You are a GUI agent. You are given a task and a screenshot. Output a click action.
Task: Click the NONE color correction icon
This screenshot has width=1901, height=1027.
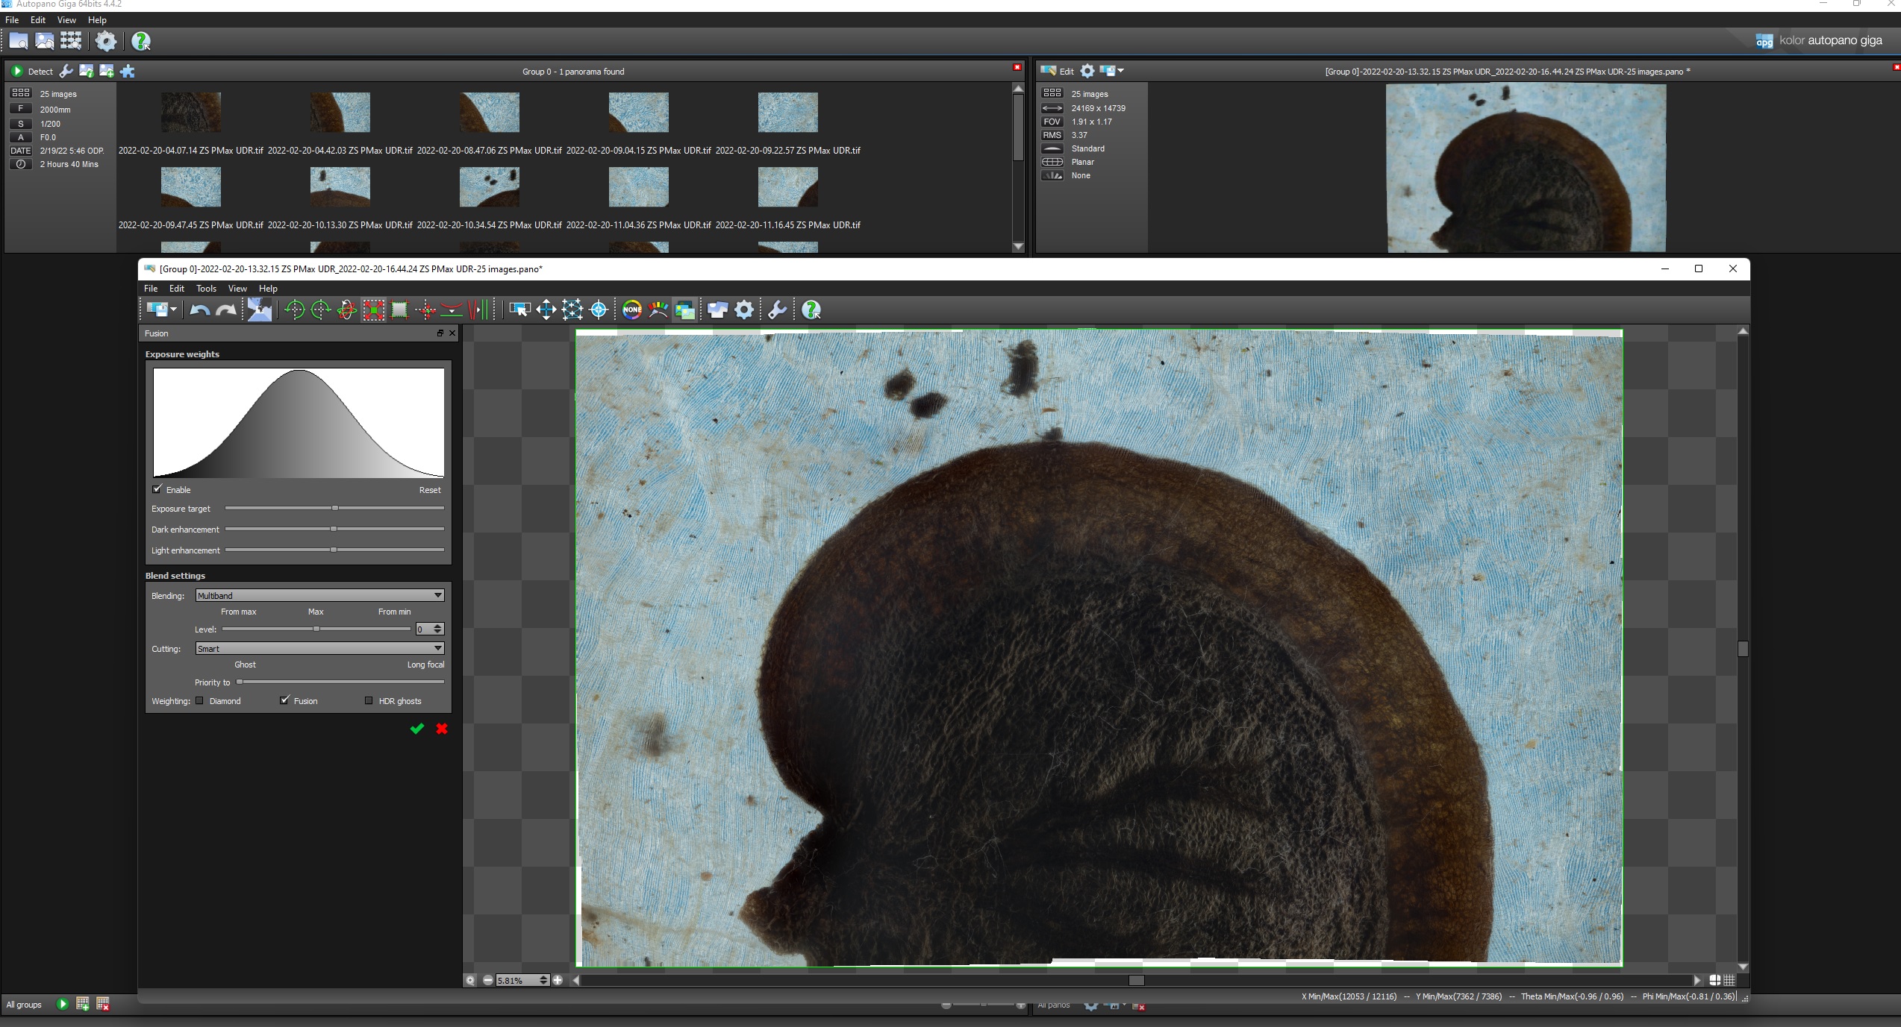pyautogui.click(x=631, y=310)
